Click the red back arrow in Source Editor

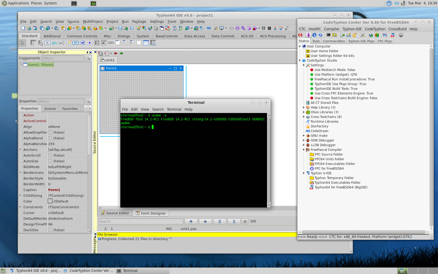tap(115, 53)
